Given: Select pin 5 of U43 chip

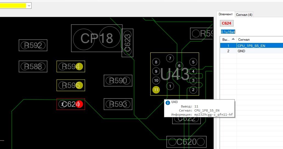Looking at the screenshot, I should 193,62.
